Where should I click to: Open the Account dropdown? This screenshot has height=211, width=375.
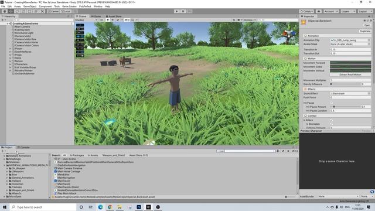click(330, 11)
